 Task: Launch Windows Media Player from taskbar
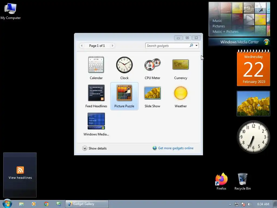[x=34, y=204]
